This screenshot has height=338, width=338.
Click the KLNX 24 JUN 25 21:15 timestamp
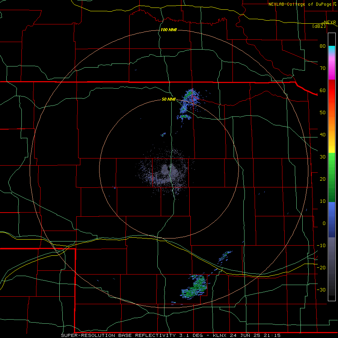(247, 335)
